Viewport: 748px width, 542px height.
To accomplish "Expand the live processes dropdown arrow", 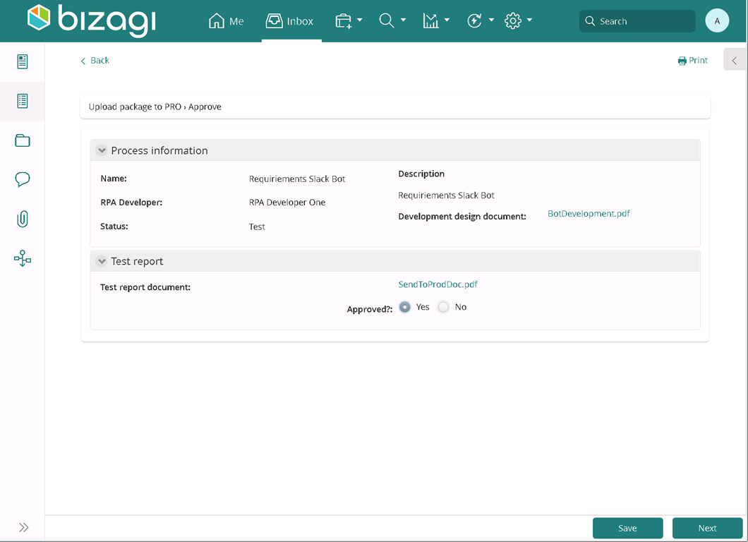I will tap(491, 20).
